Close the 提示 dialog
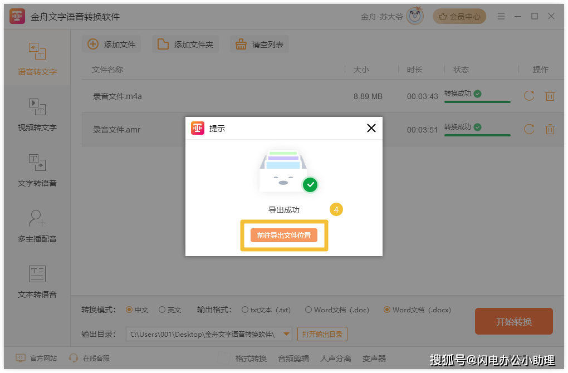Screen dimensions: 568x373 tap(371, 128)
